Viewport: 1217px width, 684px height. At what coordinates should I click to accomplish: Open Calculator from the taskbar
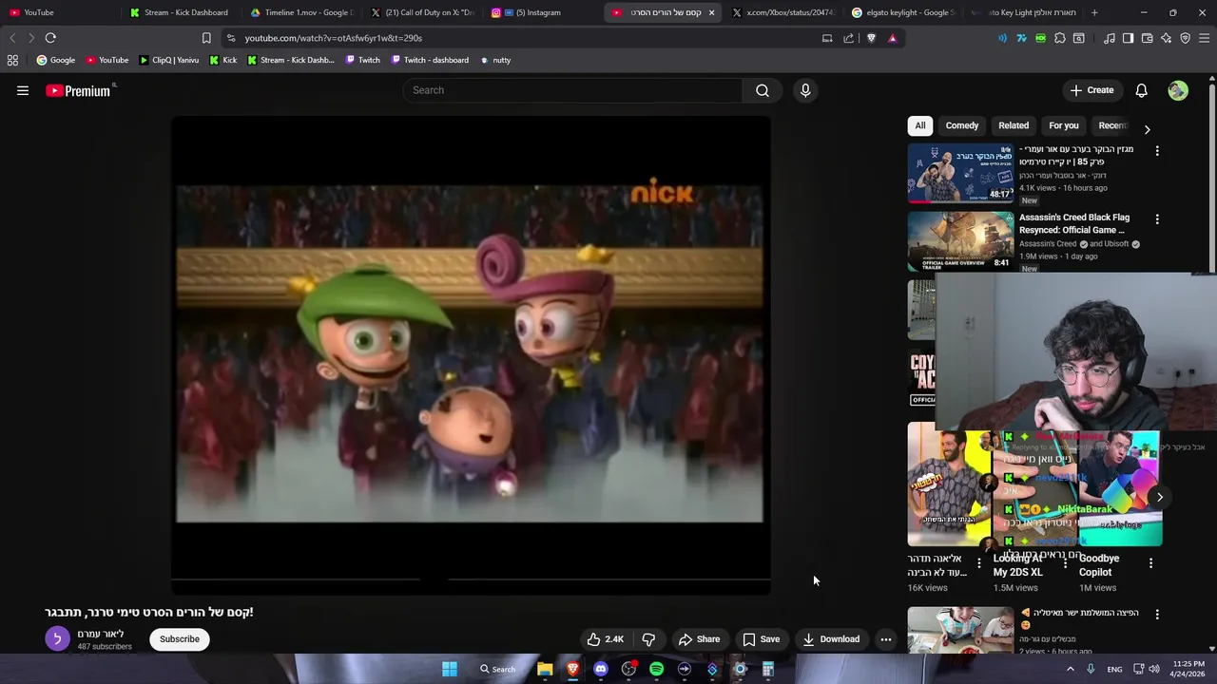767,669
